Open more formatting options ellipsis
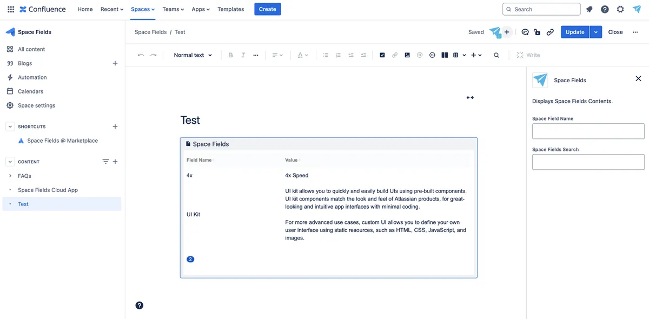The height and width of the screenshot is (319, 649). click(256, 55)
